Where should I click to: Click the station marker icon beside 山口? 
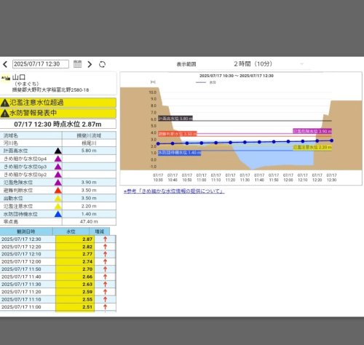click(6, 79)
